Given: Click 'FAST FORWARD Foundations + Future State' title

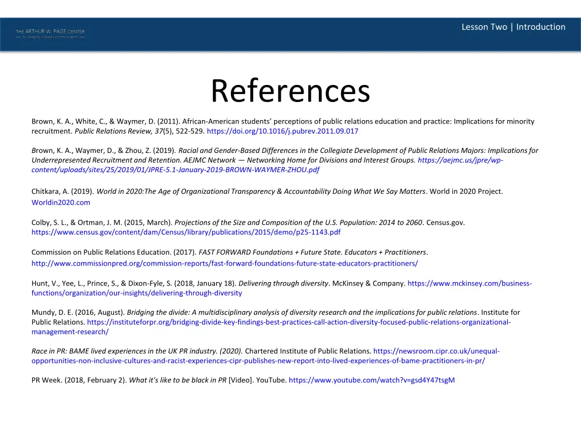Looking at the screenshot, I should [271, 252].
